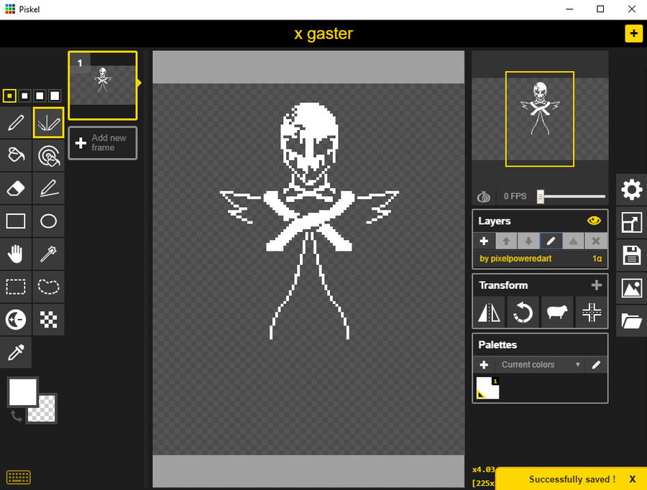Click Add new frame button
This screenshot has width=647, height=490.
point(103,143)
